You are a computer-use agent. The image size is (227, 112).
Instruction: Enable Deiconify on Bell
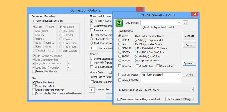click(34, 86)
